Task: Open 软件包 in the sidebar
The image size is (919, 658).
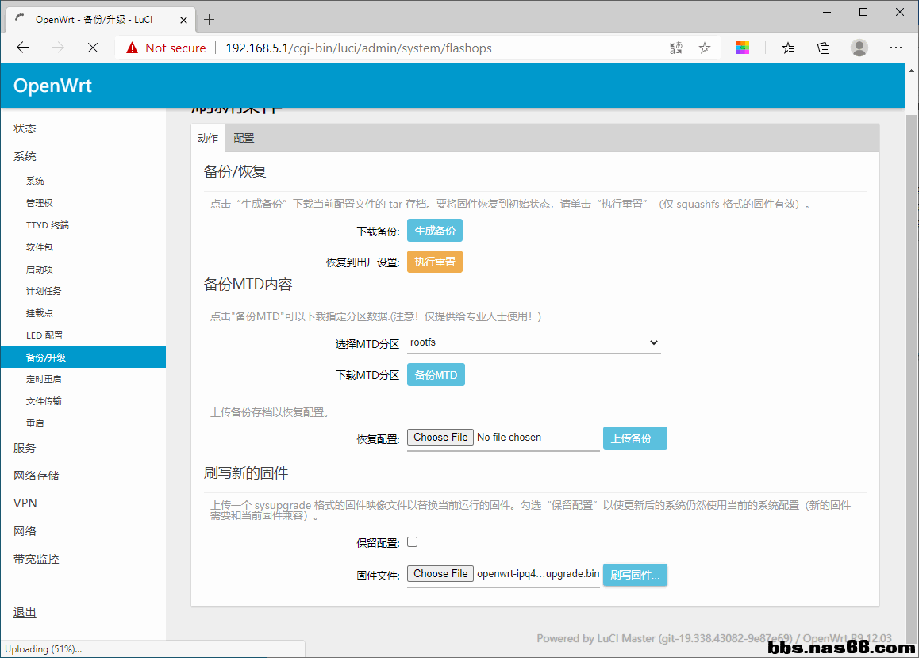Action: pyautogui.click(x=39, y=247)
